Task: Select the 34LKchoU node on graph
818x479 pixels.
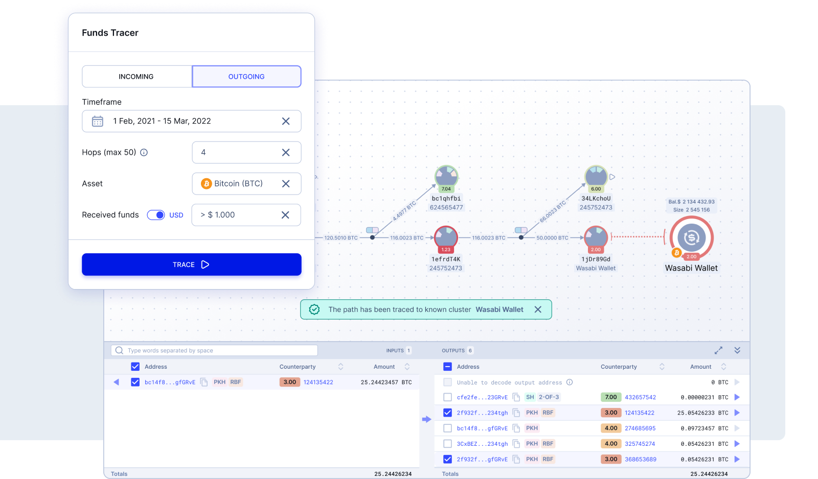Action: [x=596, y=177]
